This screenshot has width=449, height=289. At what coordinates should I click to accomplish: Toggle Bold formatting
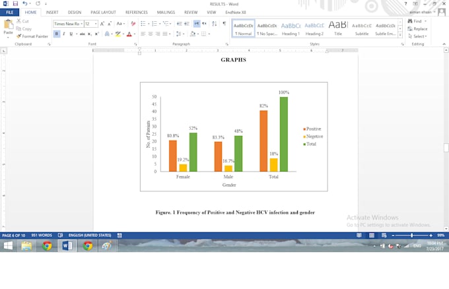(55, 34)
